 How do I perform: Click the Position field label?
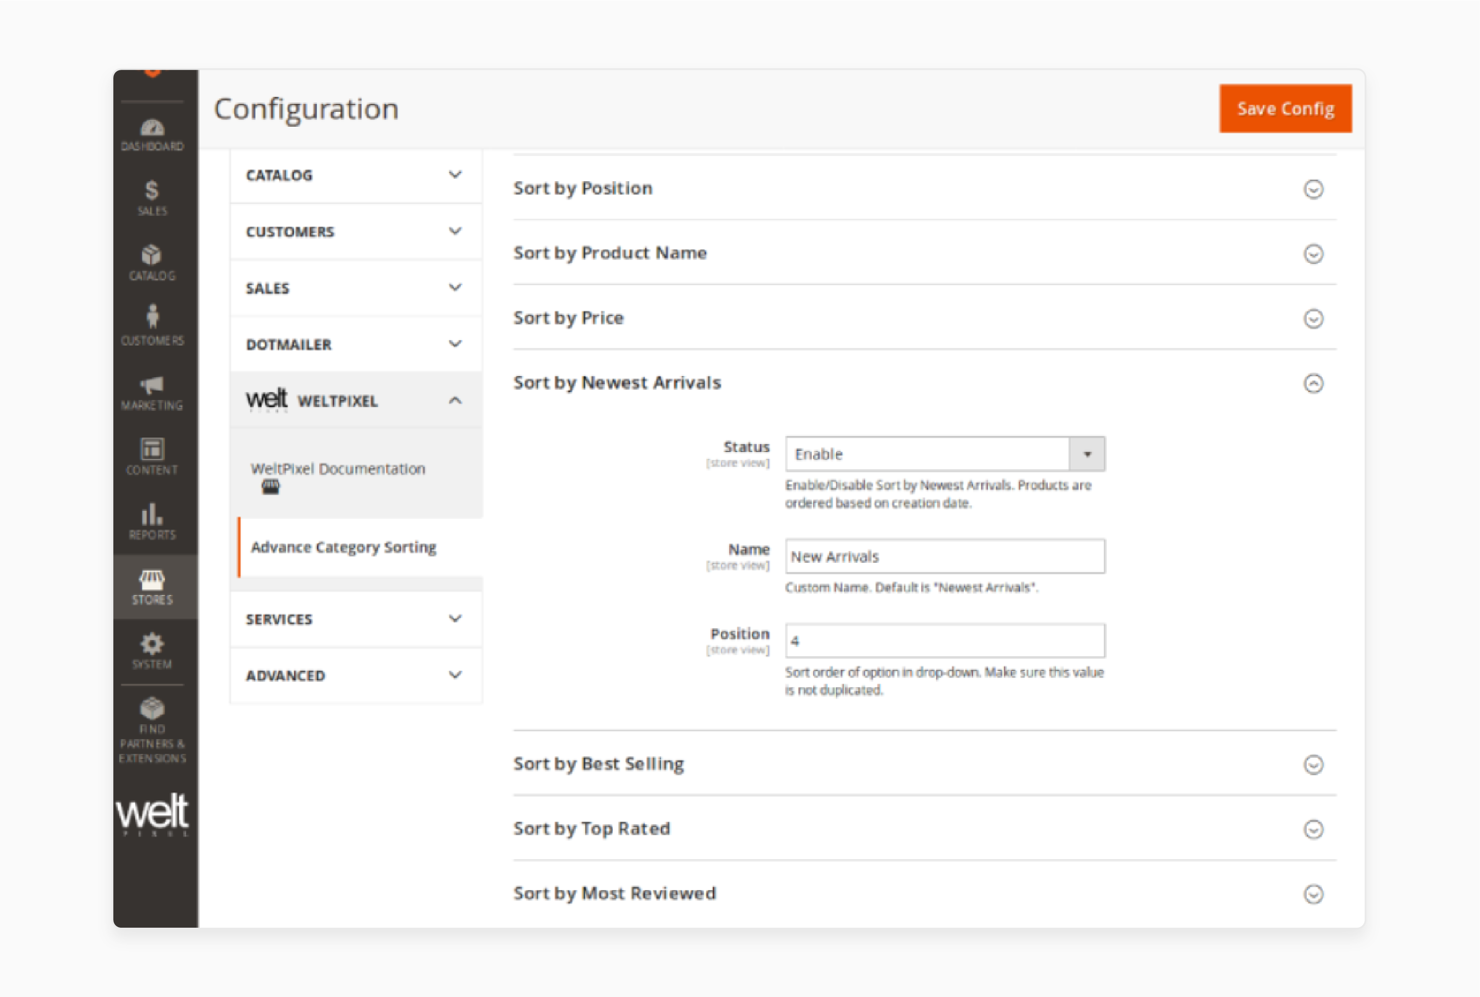click(740, 634)
